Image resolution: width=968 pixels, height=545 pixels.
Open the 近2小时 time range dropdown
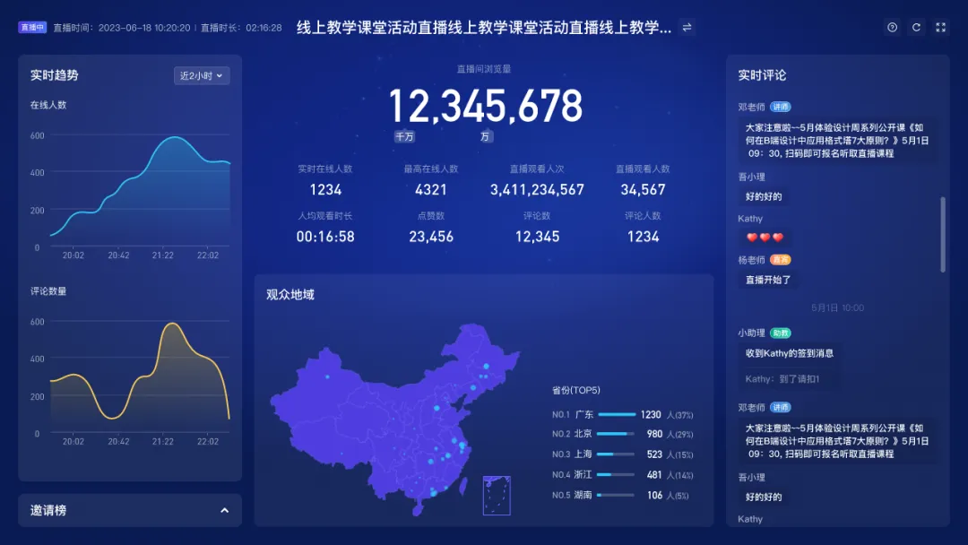tap(202, 75)
